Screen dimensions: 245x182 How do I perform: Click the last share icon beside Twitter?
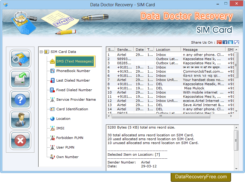(x=237, y=42)
